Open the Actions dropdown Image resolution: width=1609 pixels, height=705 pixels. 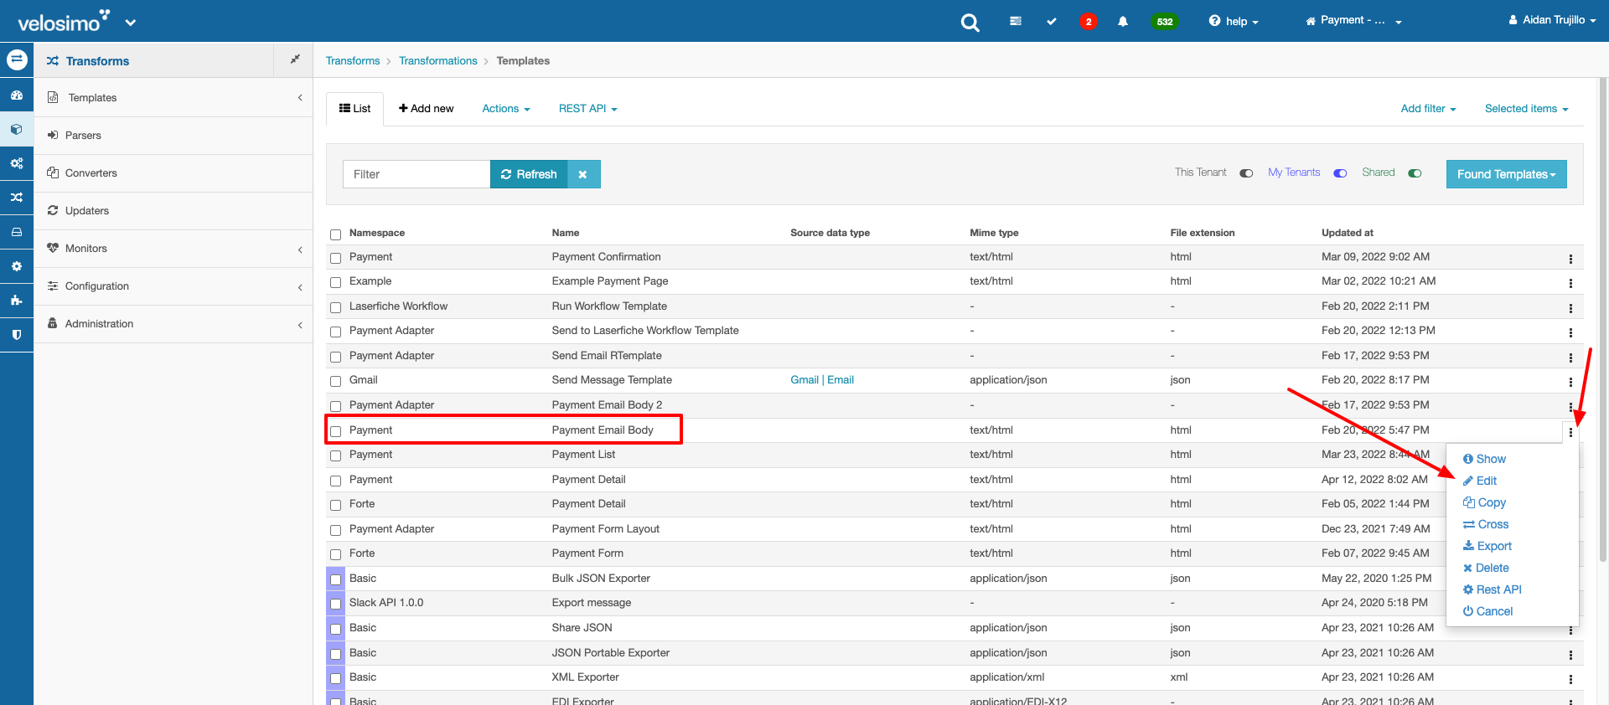[506, 109]
